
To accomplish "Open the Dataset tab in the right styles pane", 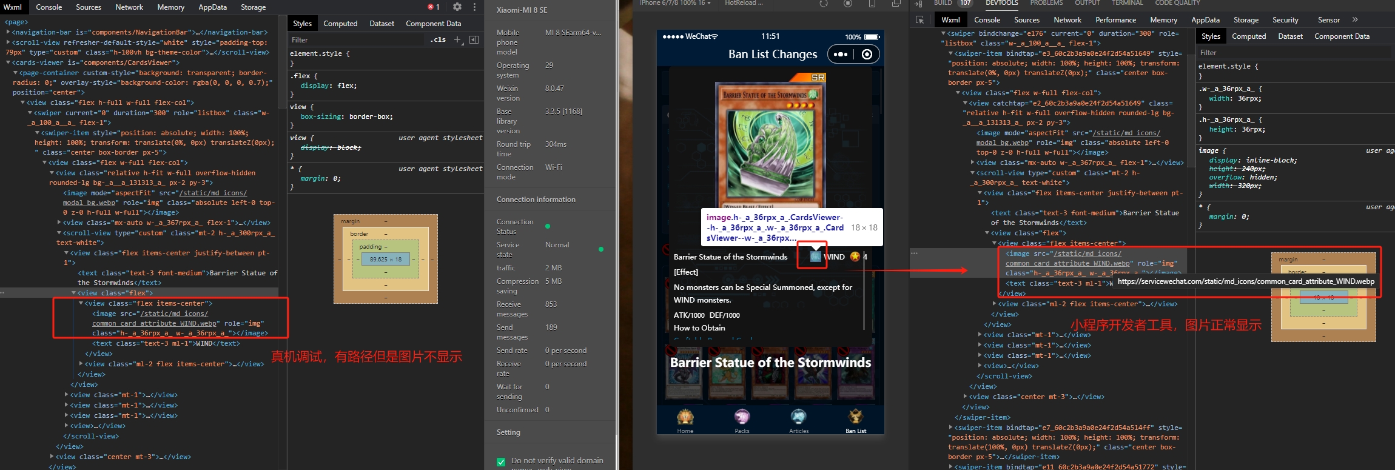I will (x=1290, y=36).
